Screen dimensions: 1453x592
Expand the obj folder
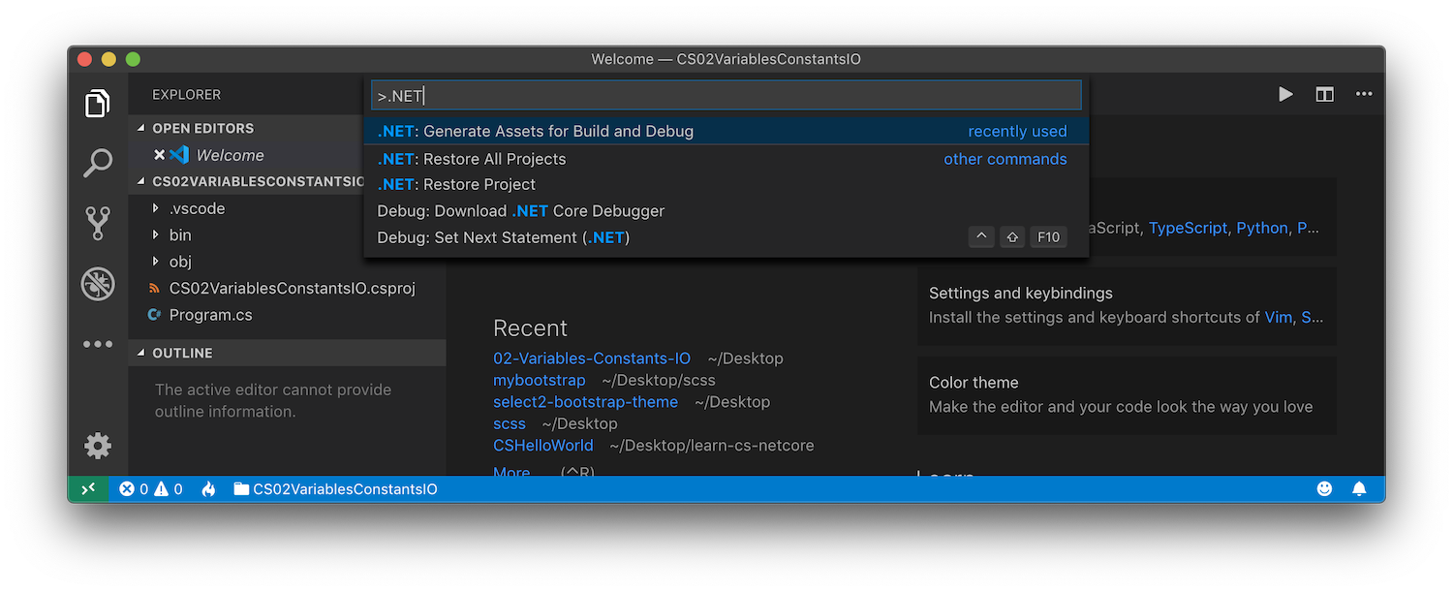pos(180,262)
